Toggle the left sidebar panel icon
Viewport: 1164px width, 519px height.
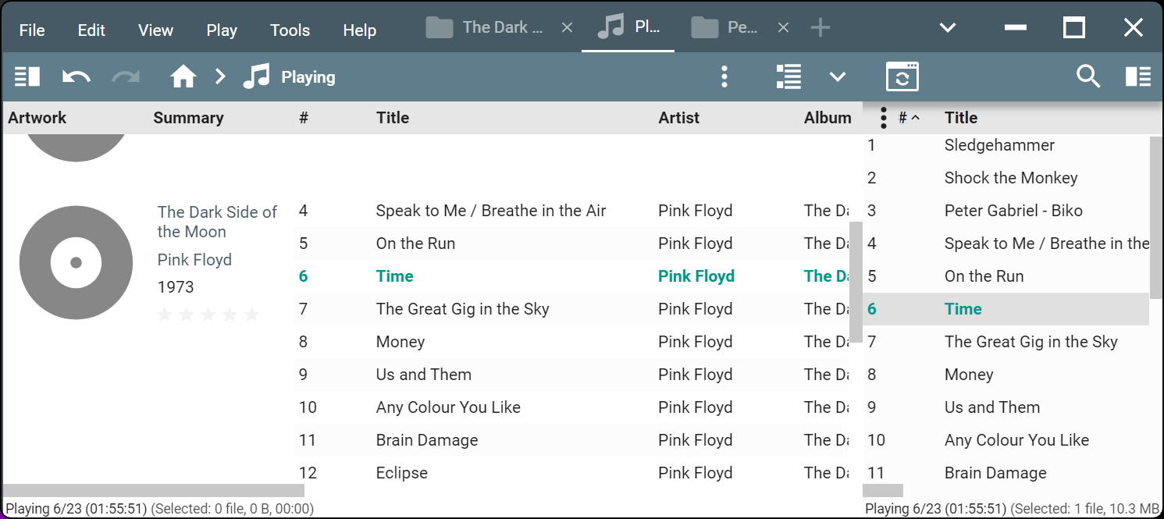27,76
